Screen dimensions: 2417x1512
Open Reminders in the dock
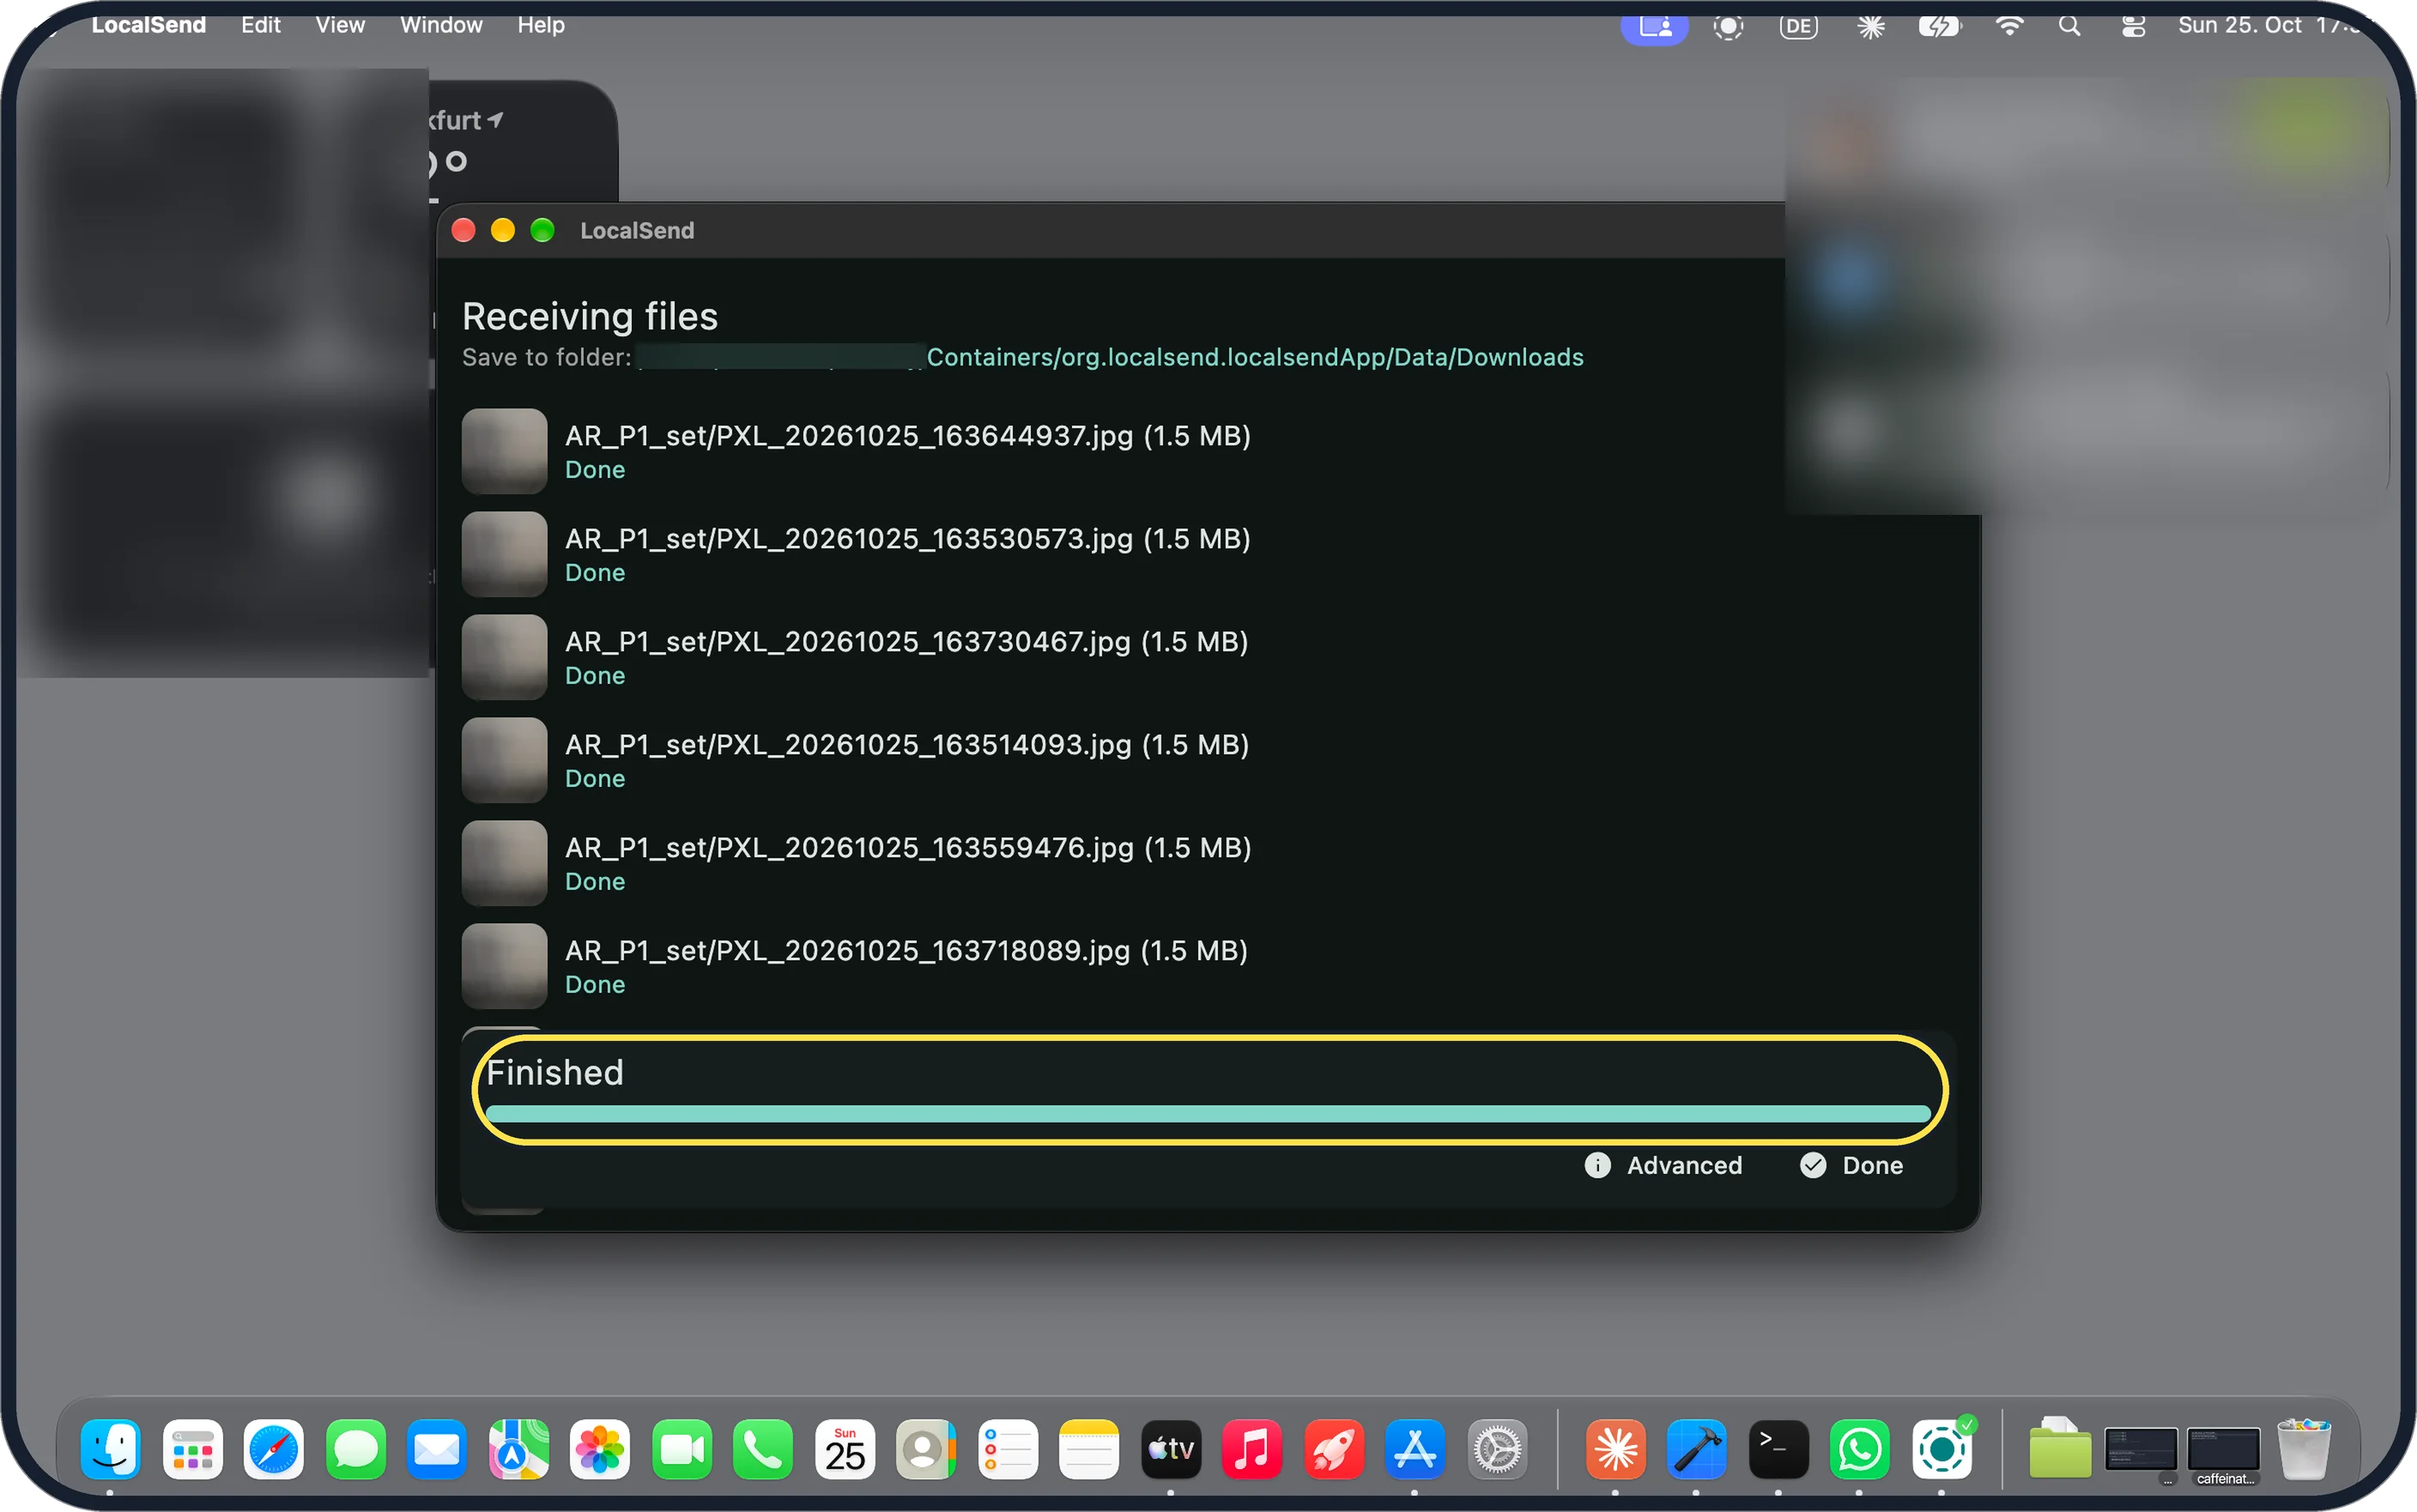pos(1008,1449)
